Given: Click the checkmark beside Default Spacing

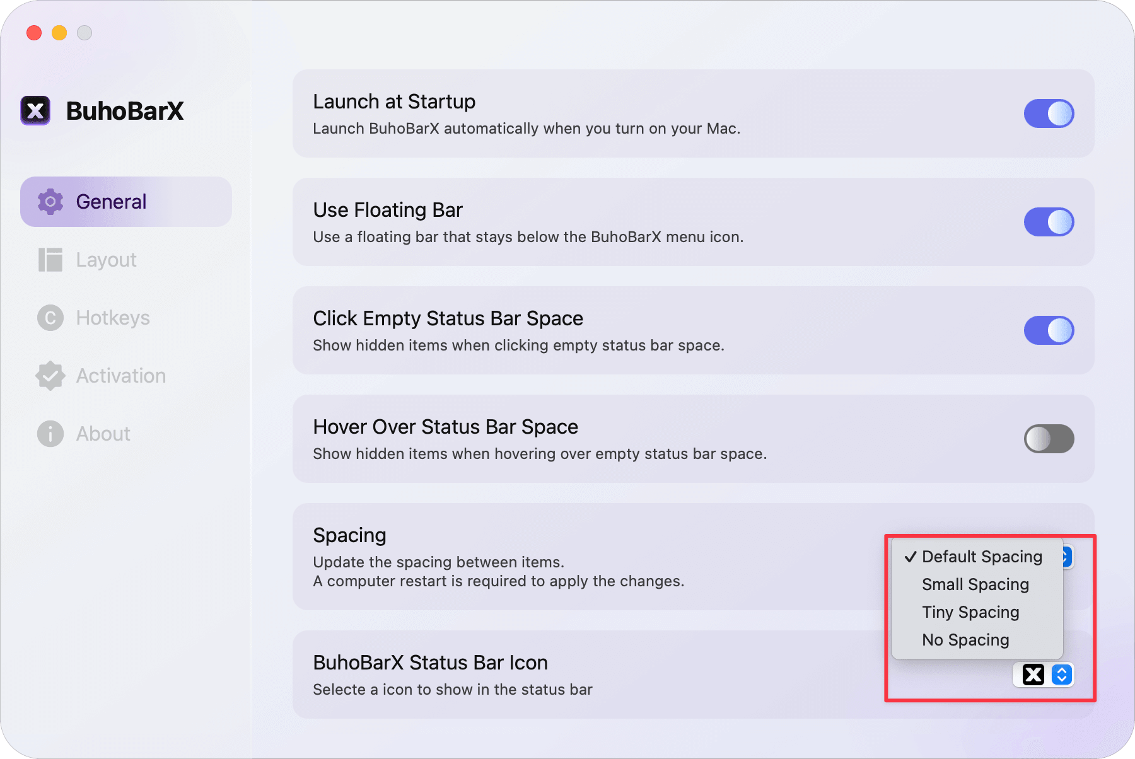Looking at the screenshot, I should [910, 557].
